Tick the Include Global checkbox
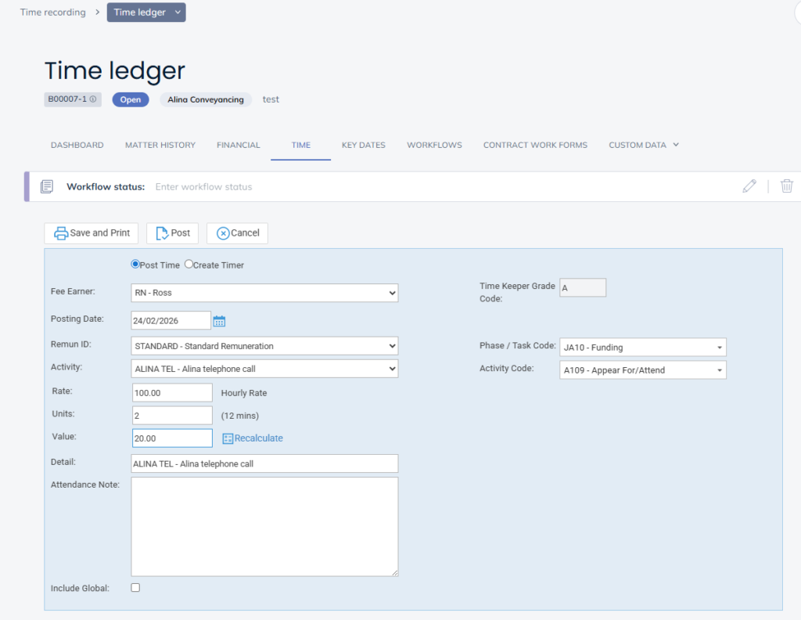The image size is (801, 620). point(135,587)
